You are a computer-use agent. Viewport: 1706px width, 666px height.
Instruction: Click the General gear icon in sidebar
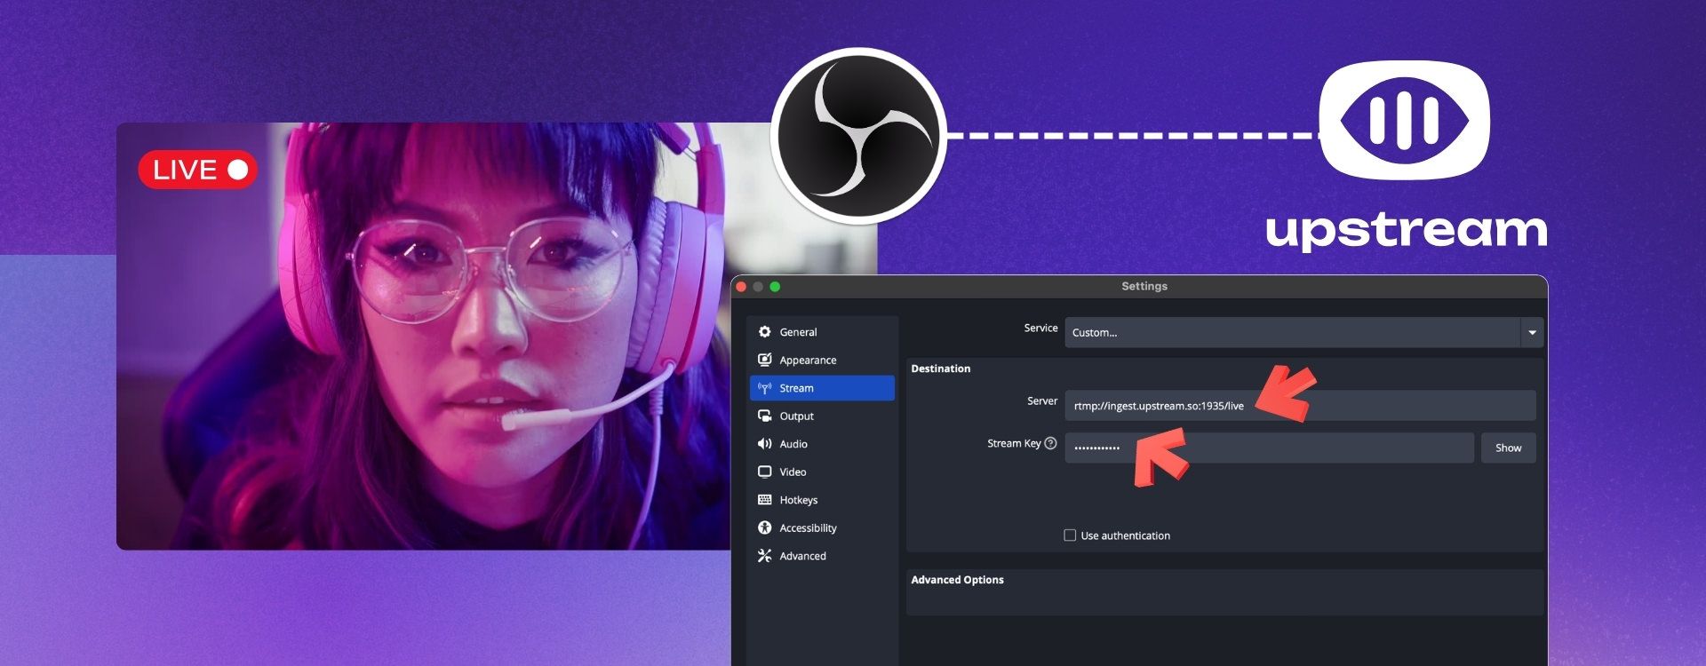tap(764, 331)
